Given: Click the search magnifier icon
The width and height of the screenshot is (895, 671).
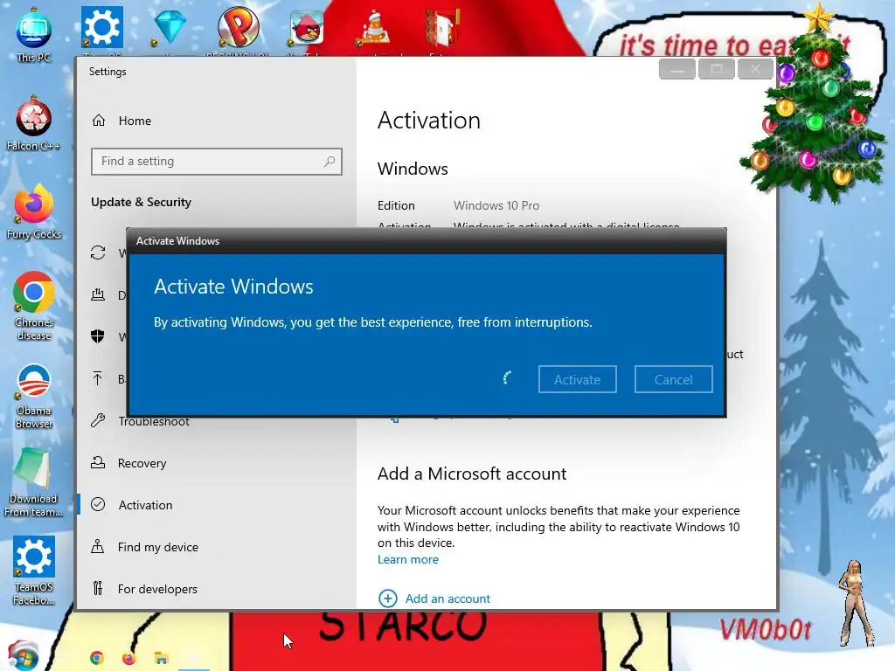Looking at the screenshot, I should [330, 162].
